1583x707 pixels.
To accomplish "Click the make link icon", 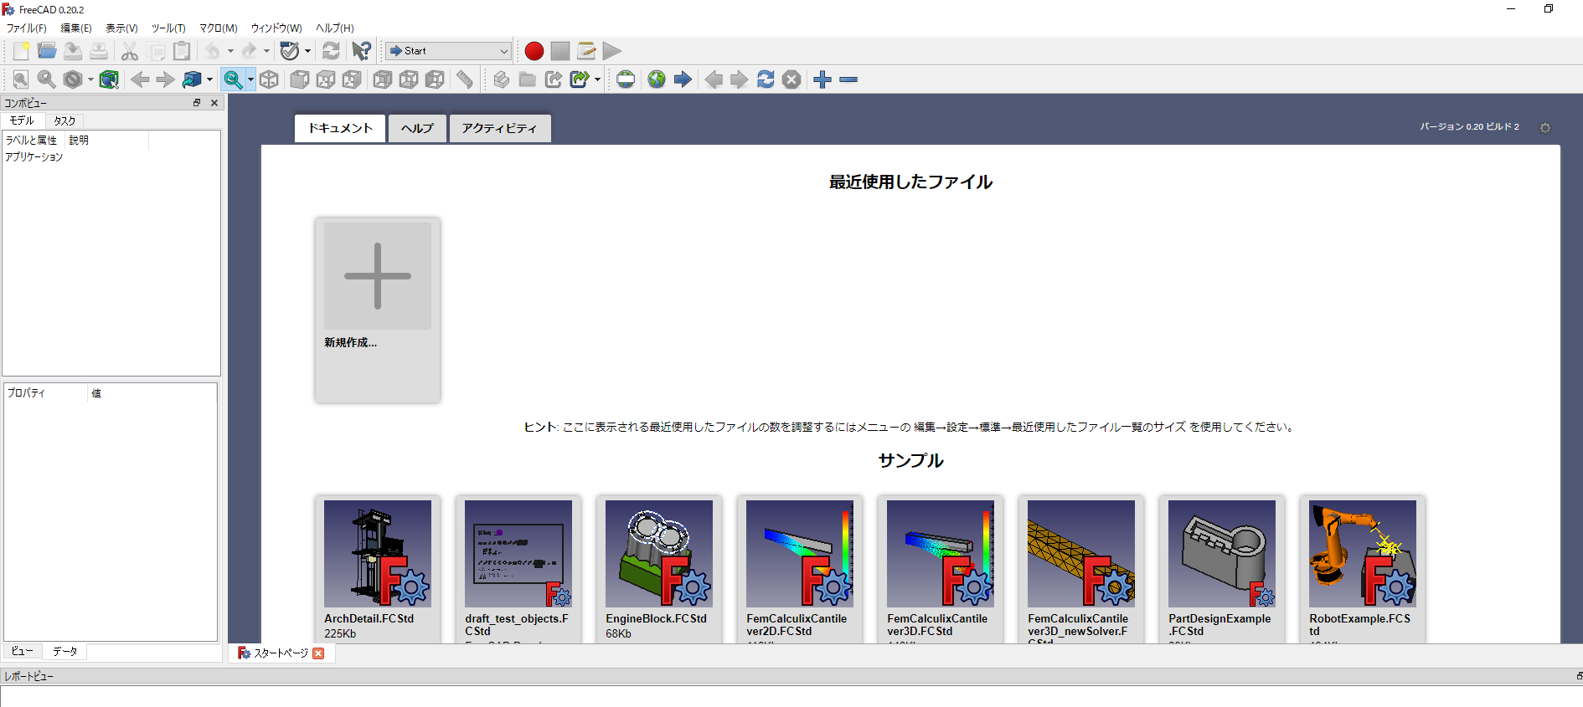I will tap(553, 79).
